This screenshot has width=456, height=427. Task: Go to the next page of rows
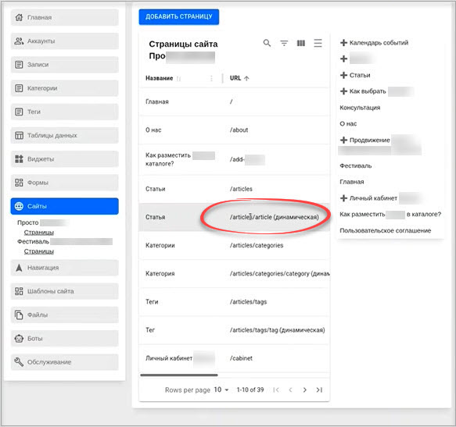(304, 390)
